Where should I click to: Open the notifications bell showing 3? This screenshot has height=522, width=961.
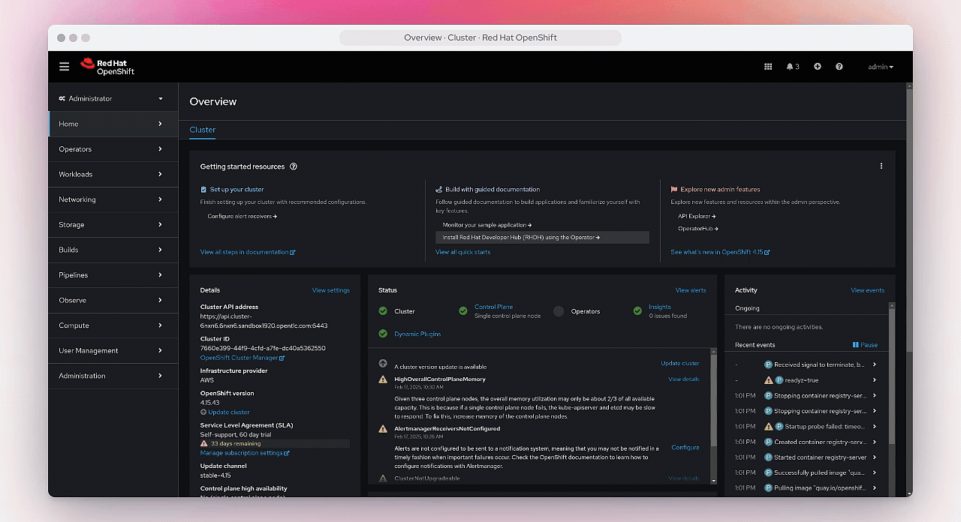pos(793,67)
